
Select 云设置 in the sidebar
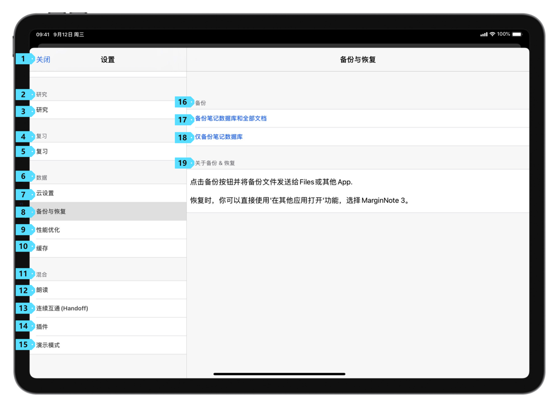click(106, 193)
